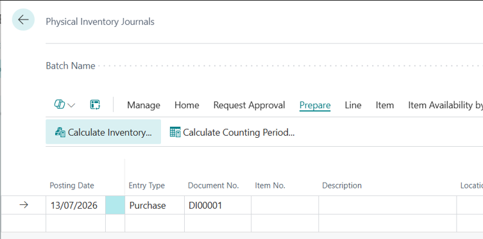Viewport: 483px width, 239px height.
Task: Click the highlighted cell after the posting date
Action: coord(115,205)
